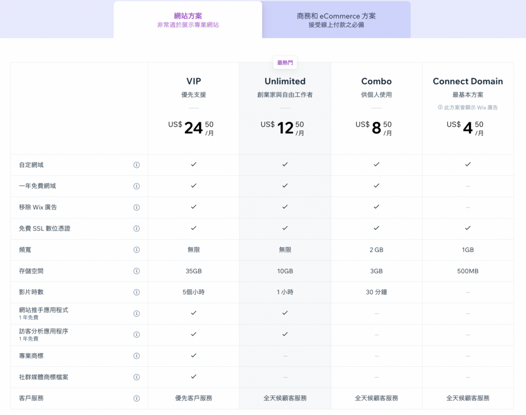Click info icon for 移除 Wix 廣告
526x415 pixels.
pyautogui.click(x=137, y=208)
